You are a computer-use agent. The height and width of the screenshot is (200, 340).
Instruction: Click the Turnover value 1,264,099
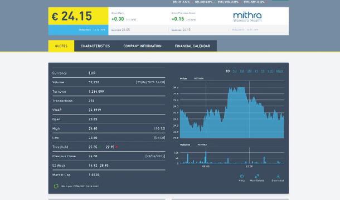tap(96, 92)
